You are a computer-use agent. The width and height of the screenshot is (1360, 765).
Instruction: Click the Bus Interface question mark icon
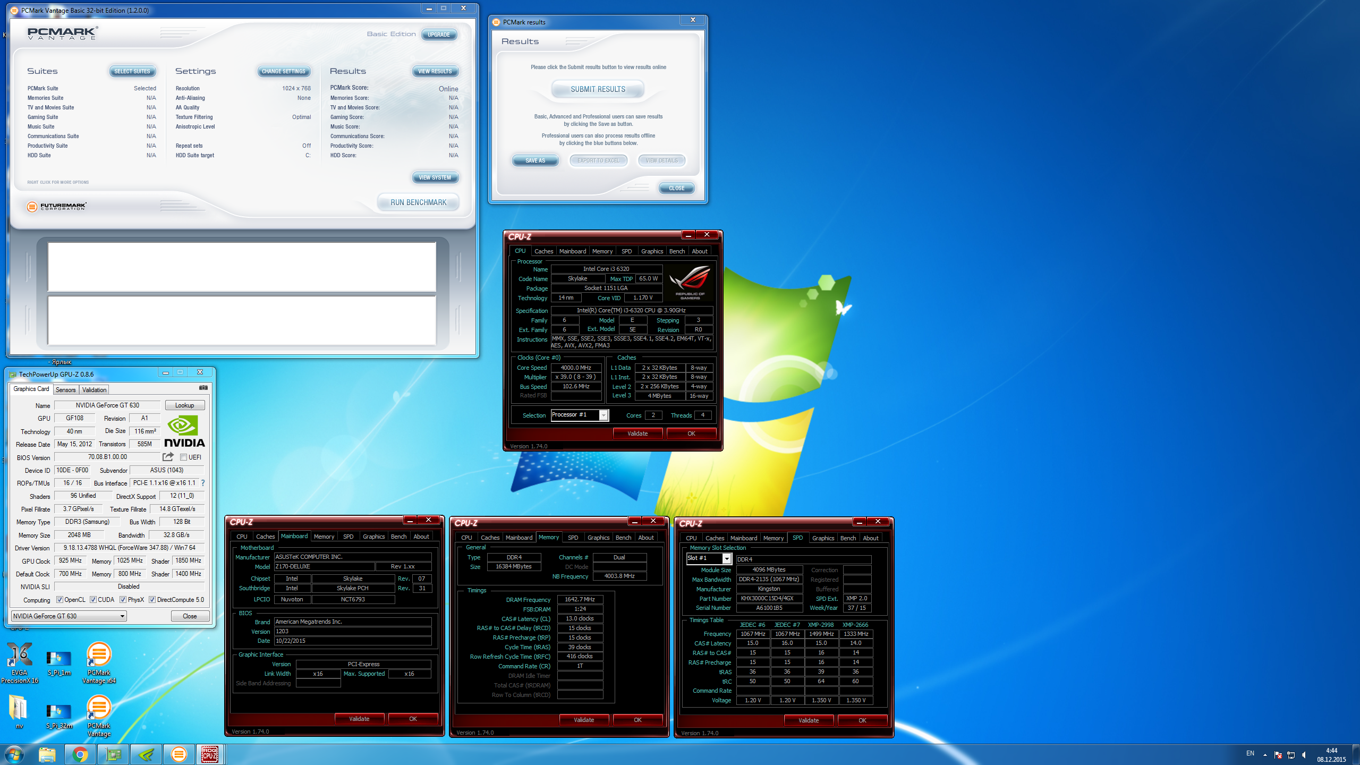(202, 483)
